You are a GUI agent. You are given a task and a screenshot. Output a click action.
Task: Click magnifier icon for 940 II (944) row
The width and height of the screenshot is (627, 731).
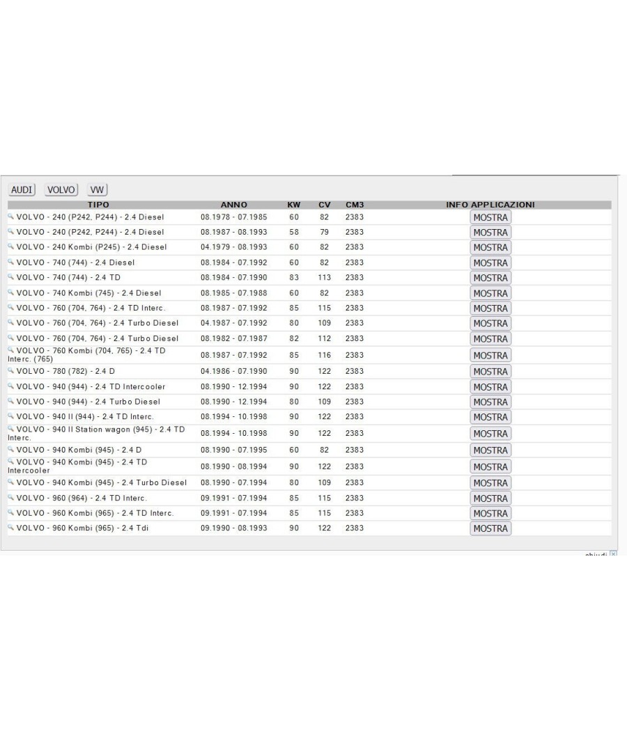tap(10, 416)
